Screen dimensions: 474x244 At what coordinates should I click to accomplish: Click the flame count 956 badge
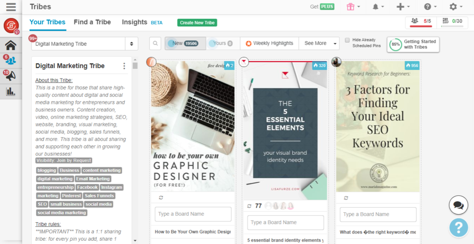click(412, 65)
